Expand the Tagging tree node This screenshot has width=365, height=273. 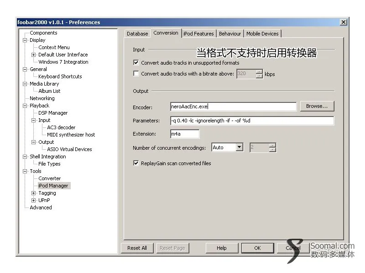[33, 193]
